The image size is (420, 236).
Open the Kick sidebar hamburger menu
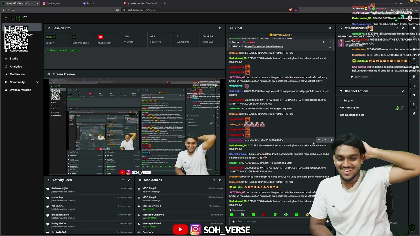click(x=6, y=18)
